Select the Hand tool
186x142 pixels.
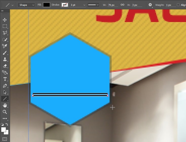click(x=5, y=105)
